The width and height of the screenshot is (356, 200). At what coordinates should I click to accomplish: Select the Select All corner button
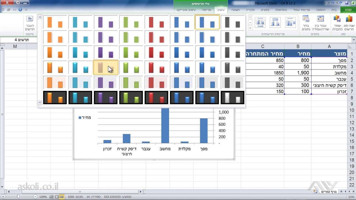coord(352,46)
